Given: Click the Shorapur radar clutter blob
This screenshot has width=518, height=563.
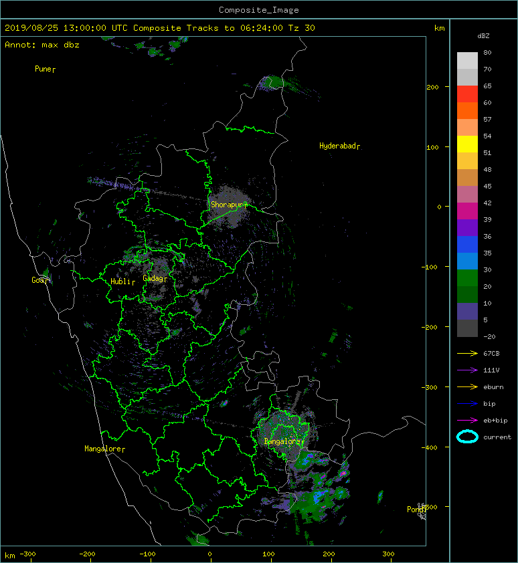Looking at the screenshot, I should 229,207.
